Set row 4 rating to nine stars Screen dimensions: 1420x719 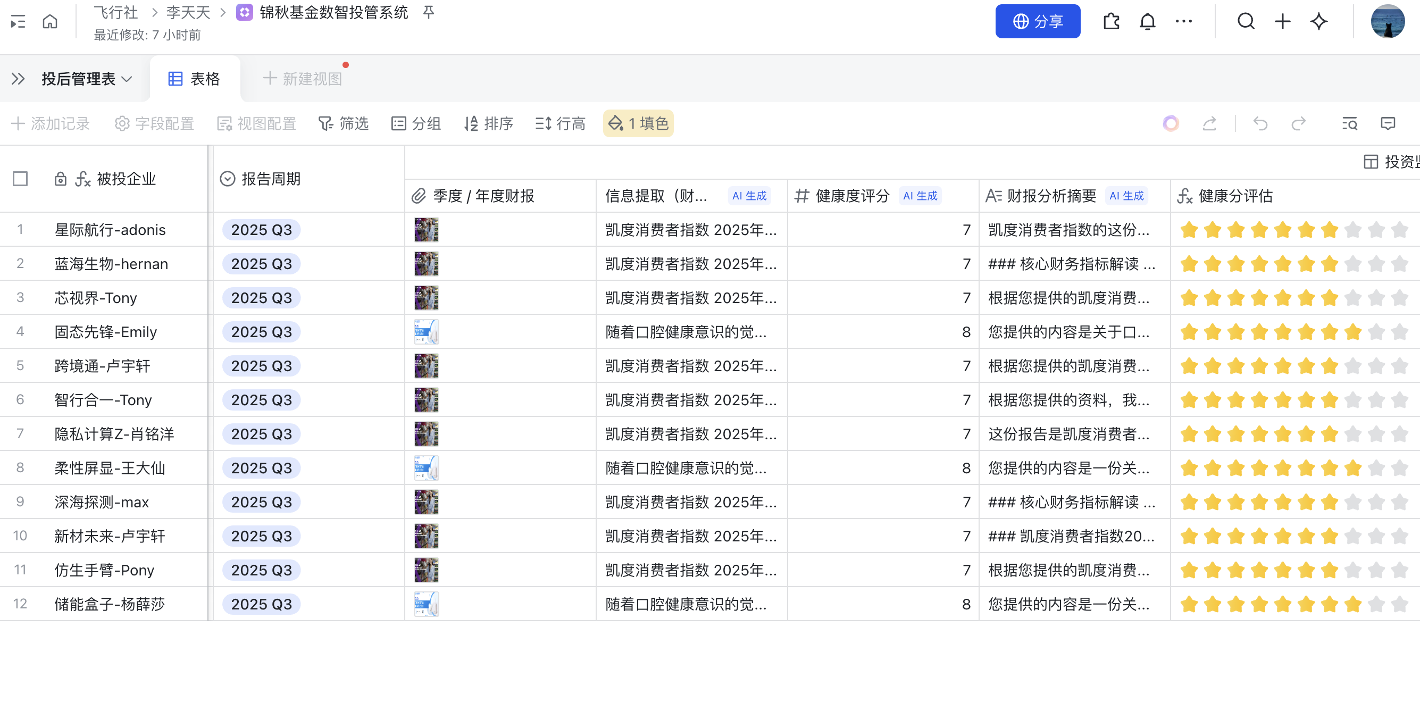(x=1376, y=332)
